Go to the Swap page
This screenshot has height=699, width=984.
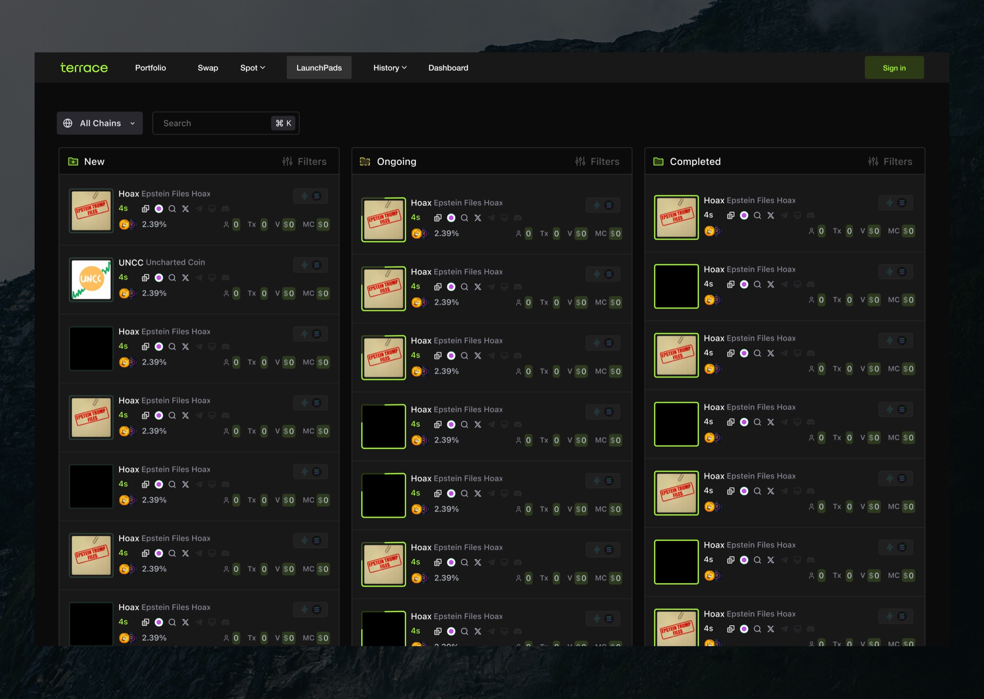click(x=207, y=68)
